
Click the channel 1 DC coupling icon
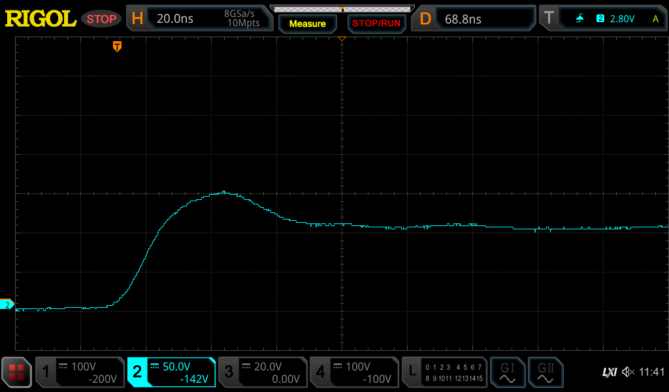click(63, 366)
